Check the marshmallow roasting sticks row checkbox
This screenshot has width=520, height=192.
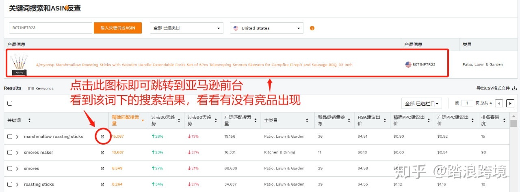click(x=10, y=137)
